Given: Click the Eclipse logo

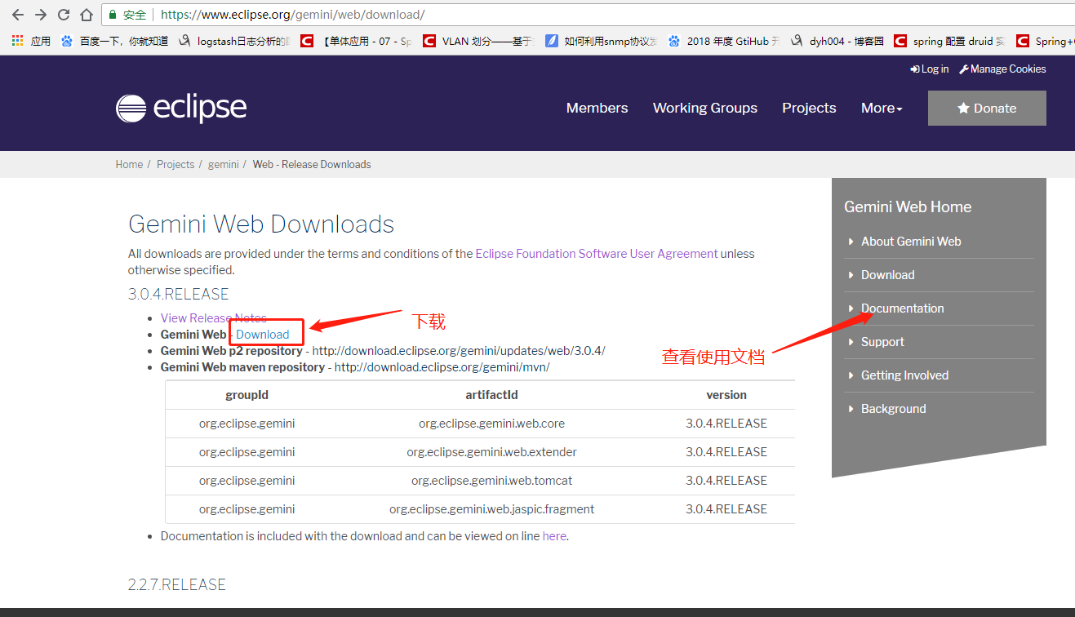Looking at the screenshot, I should pyautogui.click(x=181, y=108).
